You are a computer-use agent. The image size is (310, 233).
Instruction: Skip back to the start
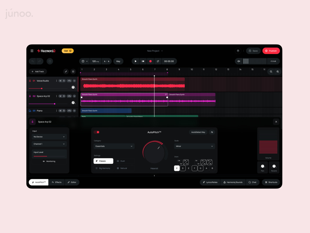[143, 61]
